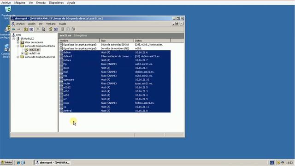Select the ftp alias record

(115, 64)
